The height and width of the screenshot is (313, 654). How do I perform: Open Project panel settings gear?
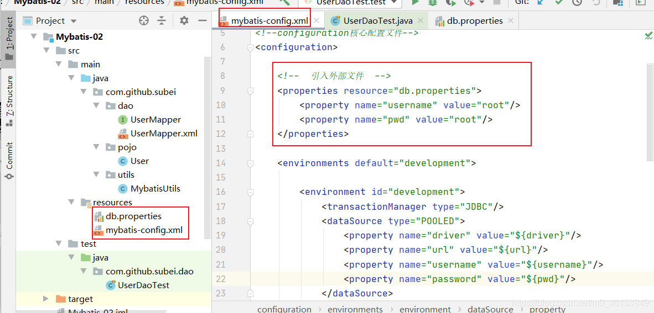click(x=184, y=21)
